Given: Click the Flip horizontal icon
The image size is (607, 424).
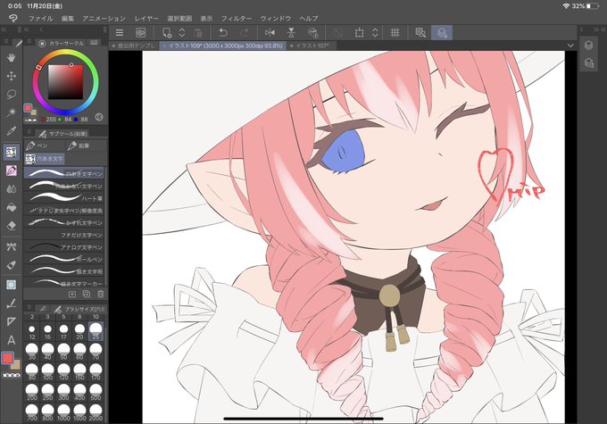Looking at the screenshot, I should 270,33.
